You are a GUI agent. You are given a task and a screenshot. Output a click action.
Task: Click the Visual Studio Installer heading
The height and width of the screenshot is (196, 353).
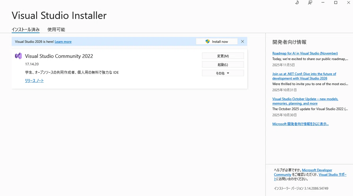[x=59, y=15]
